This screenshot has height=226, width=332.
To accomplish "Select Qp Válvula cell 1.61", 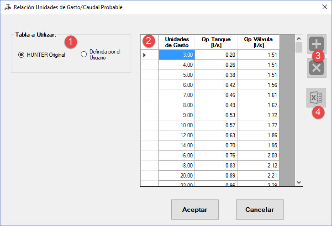I will 258,95.
